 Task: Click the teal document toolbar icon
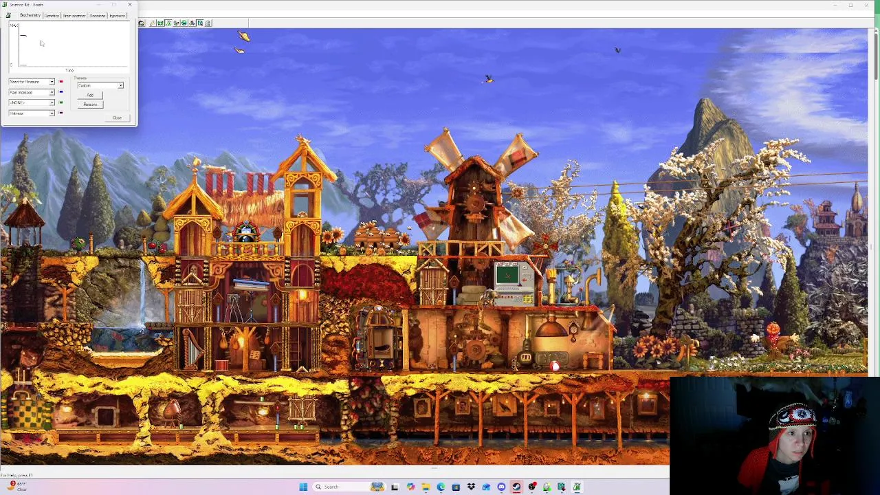[x=200, y=23]
